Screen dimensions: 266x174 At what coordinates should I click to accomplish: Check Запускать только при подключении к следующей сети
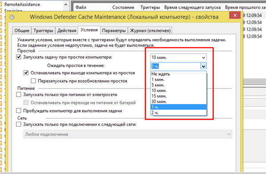pyautogui.click(x=19, y=124)
